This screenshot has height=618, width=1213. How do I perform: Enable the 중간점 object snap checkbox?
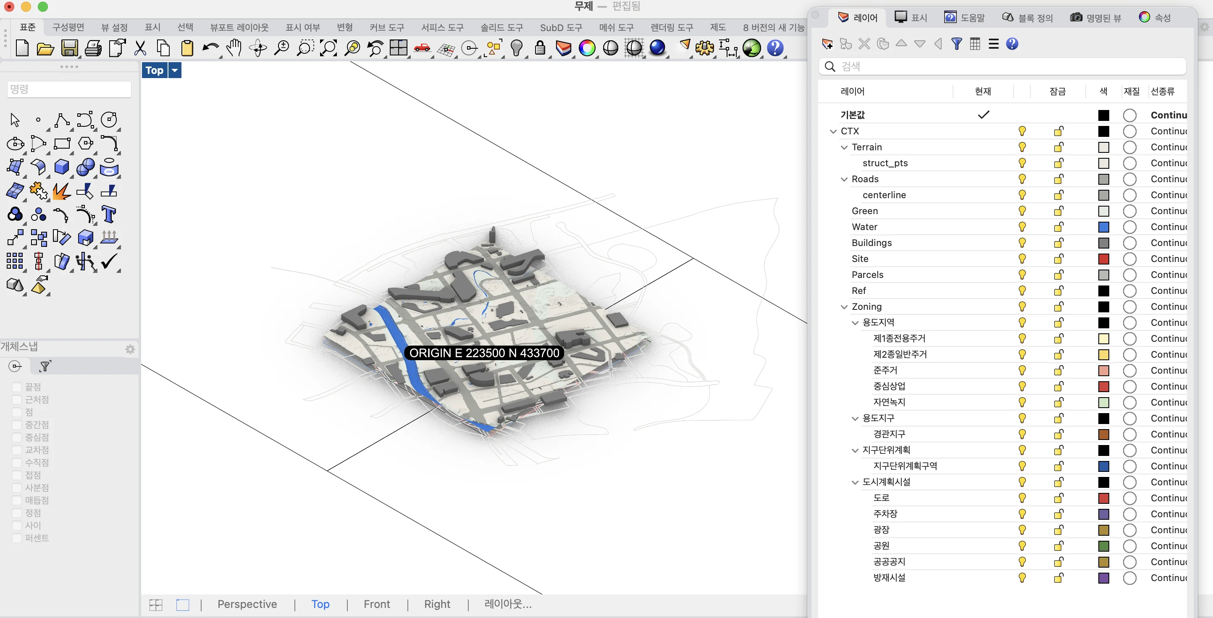16,424
